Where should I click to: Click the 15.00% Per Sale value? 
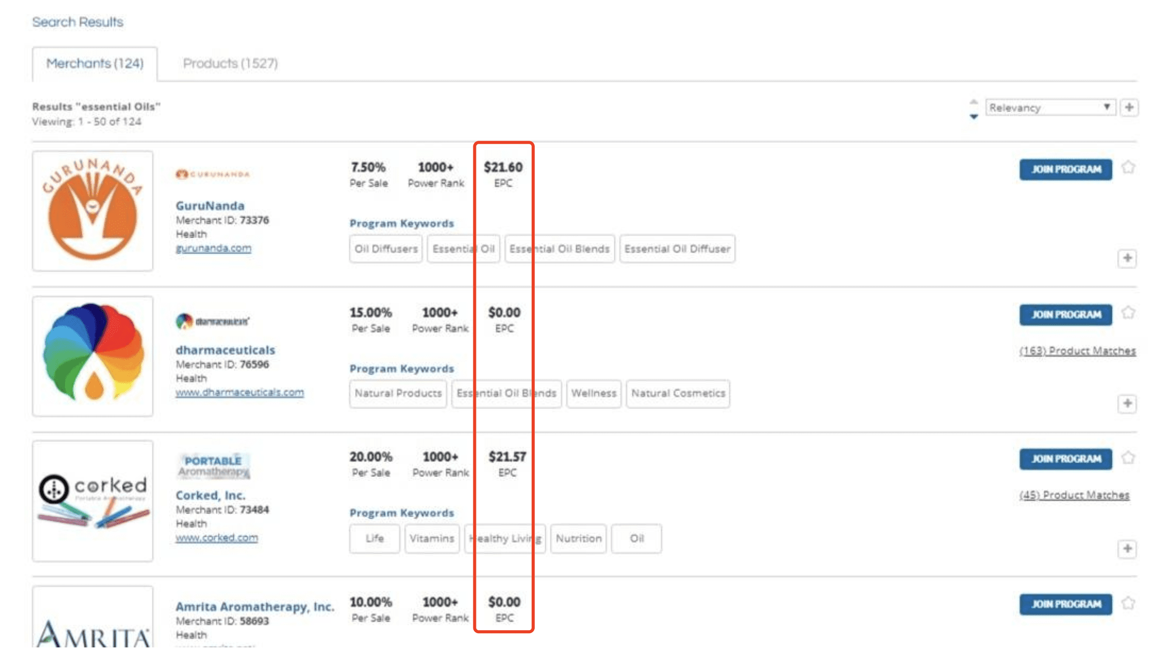pyautogui.click(x=371, y=313)
